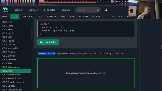The width and height of the screenshot is (162, 91).
Task: Select the C topic tab
Action: [x=105, y=16]
